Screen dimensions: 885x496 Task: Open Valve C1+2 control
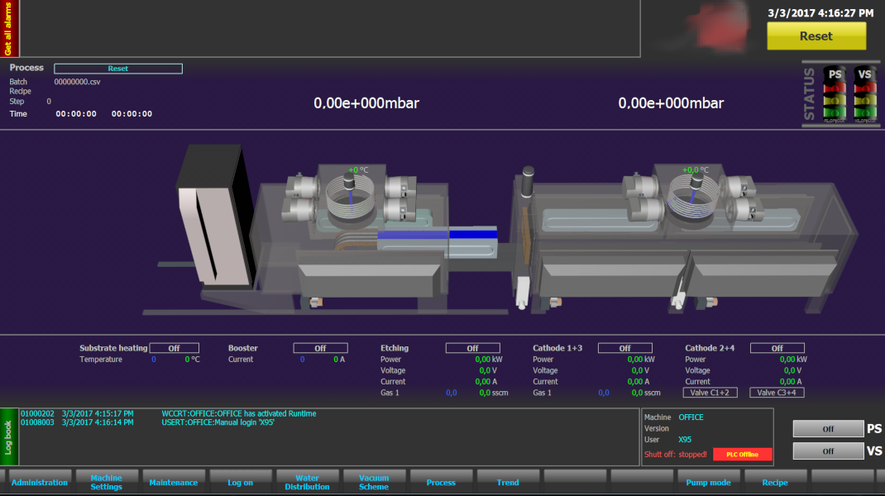(x=710, y=393)
